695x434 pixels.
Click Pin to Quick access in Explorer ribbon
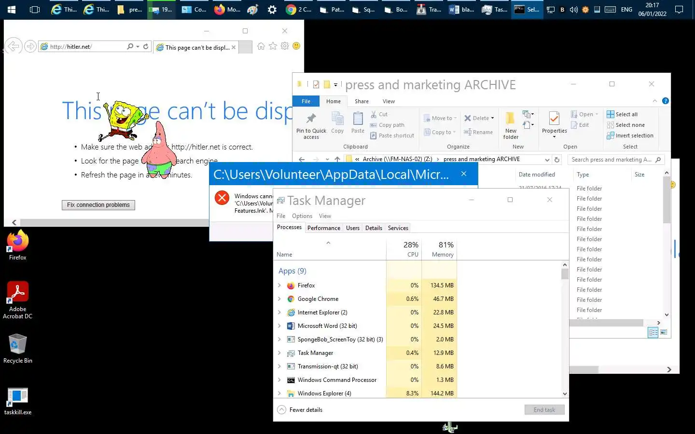pyautogui.click(x=311, y=125)
